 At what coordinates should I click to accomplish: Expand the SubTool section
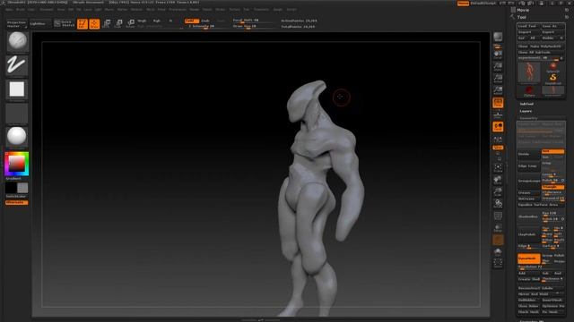(x=526, y=104)
